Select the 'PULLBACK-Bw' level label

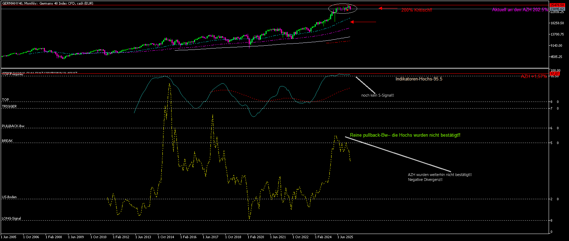tap(13, 126)
